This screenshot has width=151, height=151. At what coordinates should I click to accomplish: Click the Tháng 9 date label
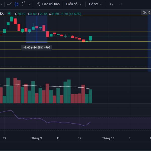(x=36, y=138)
